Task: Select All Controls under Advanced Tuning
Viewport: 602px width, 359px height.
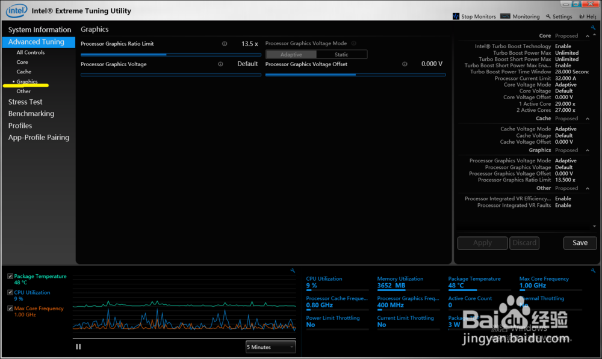Action: tap(30, 52)
